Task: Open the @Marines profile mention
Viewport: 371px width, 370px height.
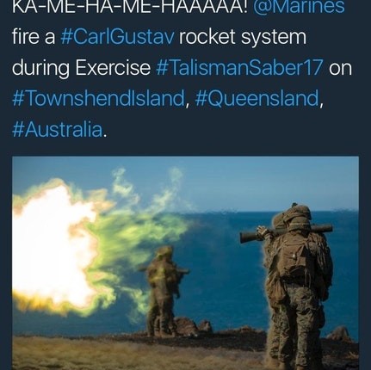Action: (x=299, y=7)
